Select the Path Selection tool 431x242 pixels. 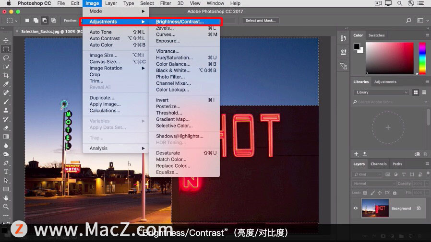6,180
